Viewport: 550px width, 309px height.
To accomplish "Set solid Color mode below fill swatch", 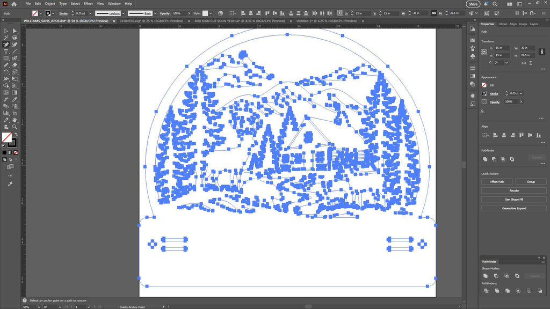I will (4, 152).
